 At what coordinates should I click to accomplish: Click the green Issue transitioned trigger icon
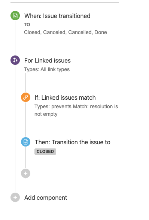pyautogui.click(x=15, y=16)
